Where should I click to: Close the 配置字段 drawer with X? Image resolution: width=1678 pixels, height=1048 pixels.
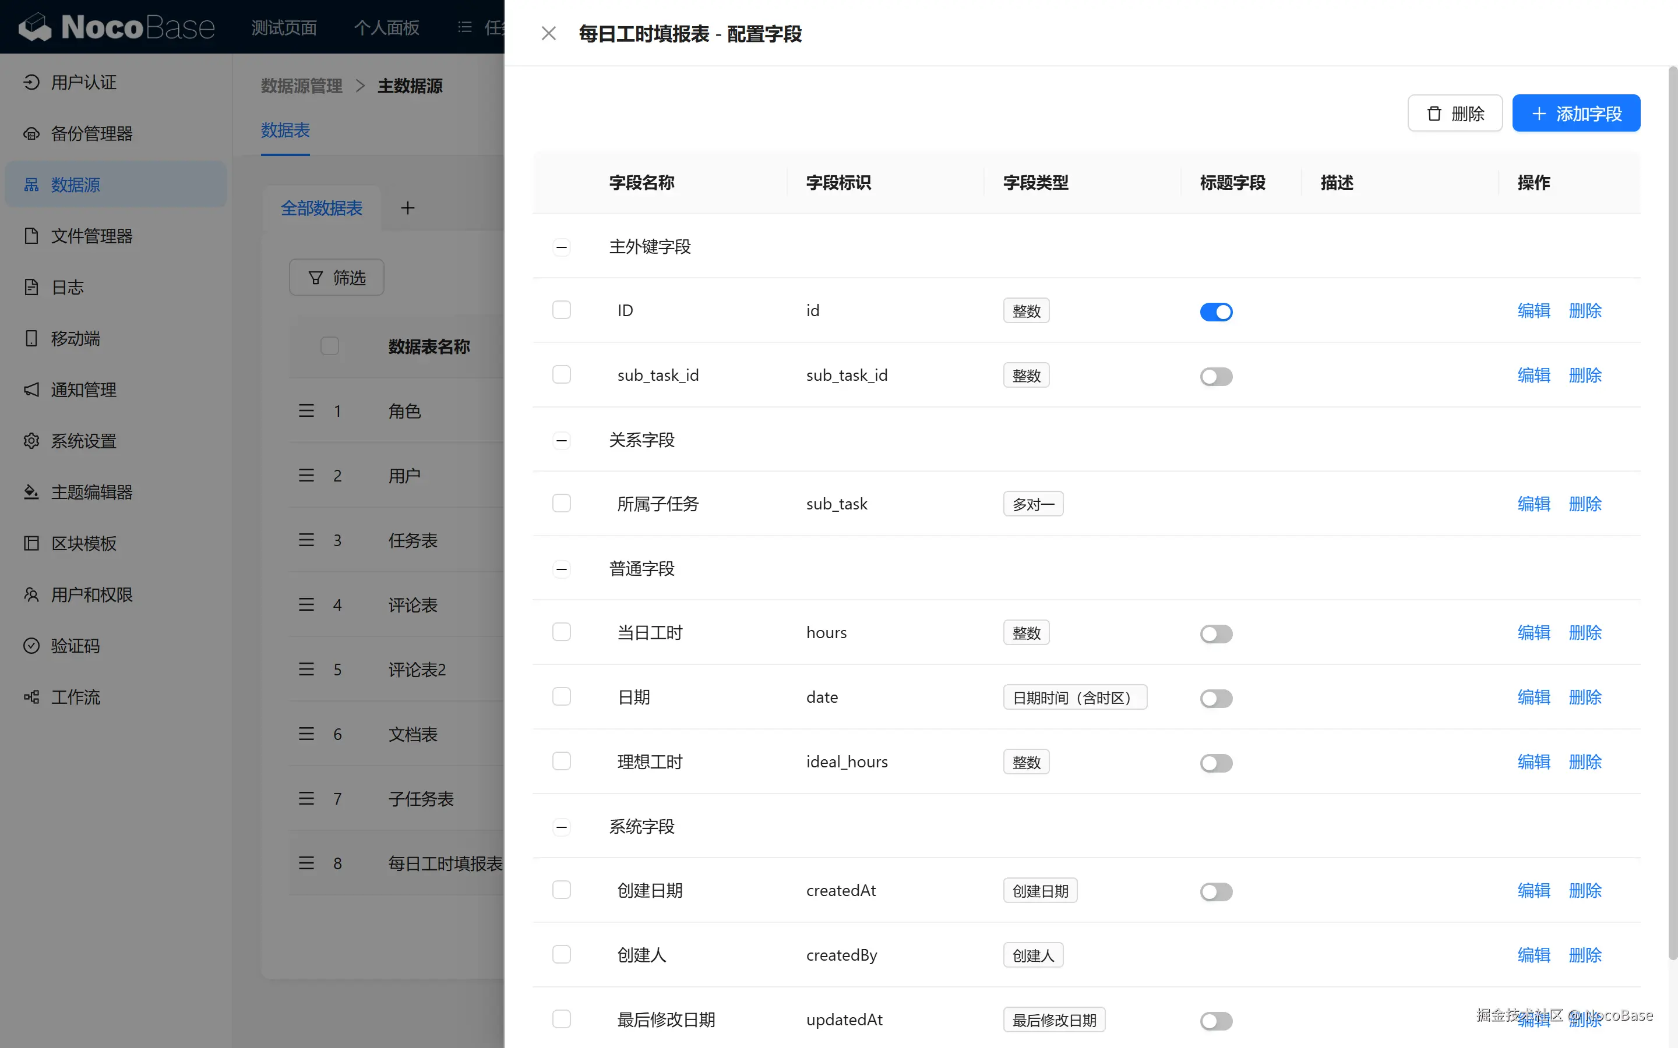548,33
